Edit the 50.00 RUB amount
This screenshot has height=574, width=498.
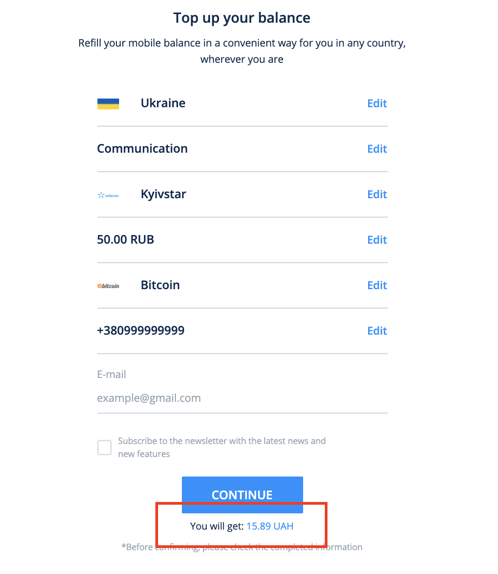[x=377, y=240]
